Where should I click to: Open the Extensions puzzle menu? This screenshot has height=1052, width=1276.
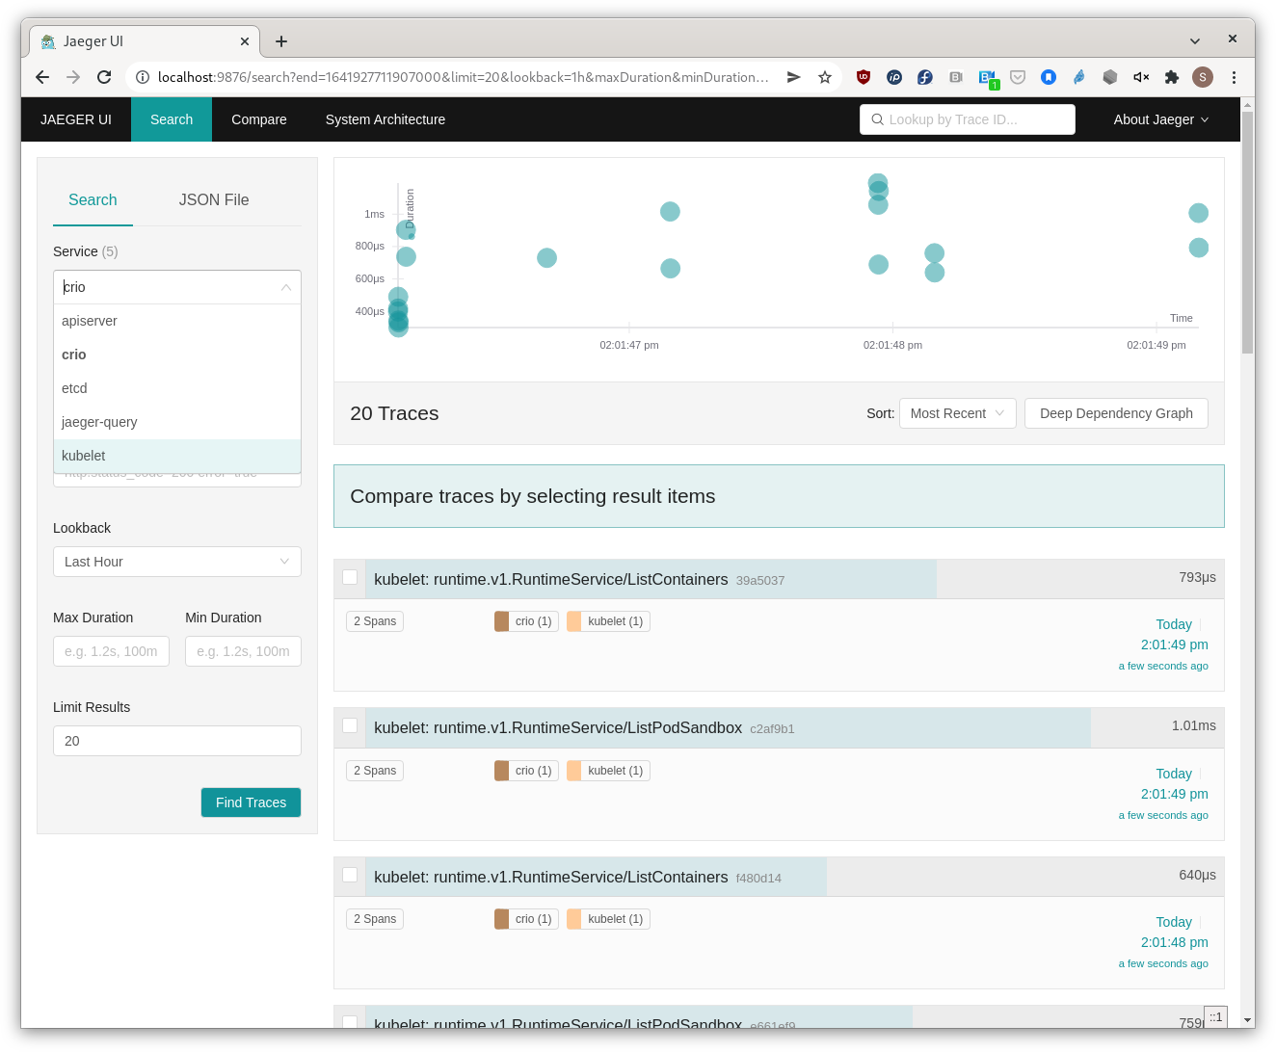(1172, 77)
